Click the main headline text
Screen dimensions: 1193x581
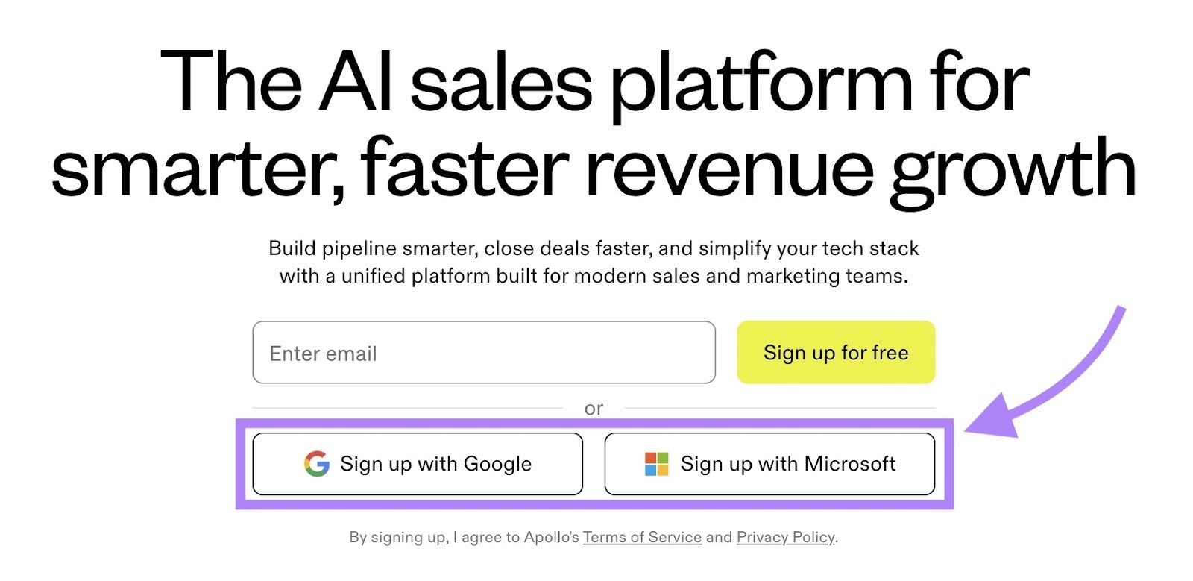[596, 123]
